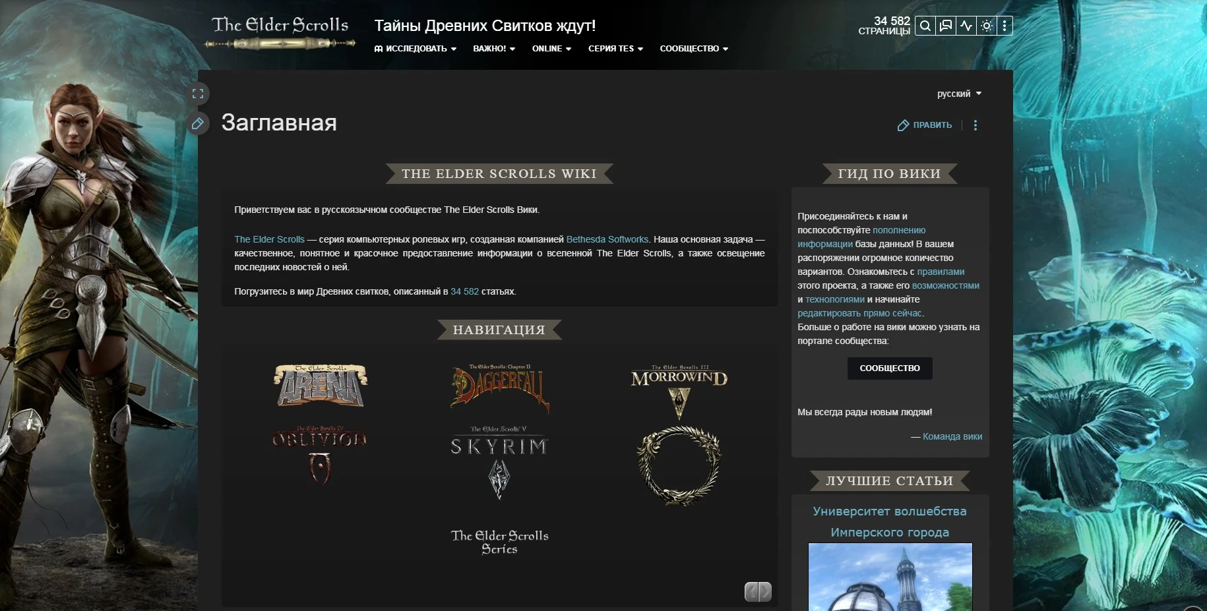Click the 'ГИД ПО ВИКИ' heading

[890, 174]
